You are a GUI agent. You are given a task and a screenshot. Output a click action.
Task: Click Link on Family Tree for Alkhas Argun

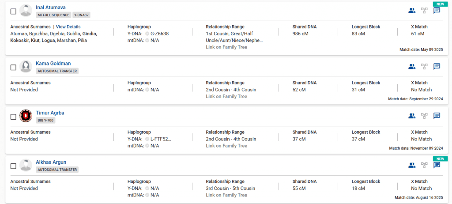(226, 195)
